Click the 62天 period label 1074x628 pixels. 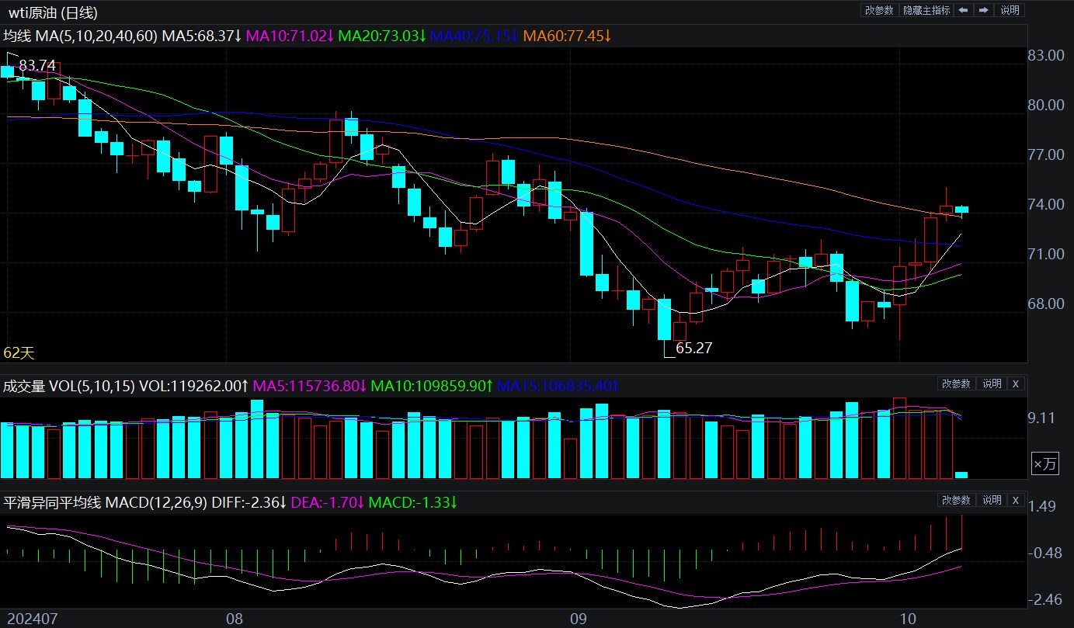(x=19, y=353)
